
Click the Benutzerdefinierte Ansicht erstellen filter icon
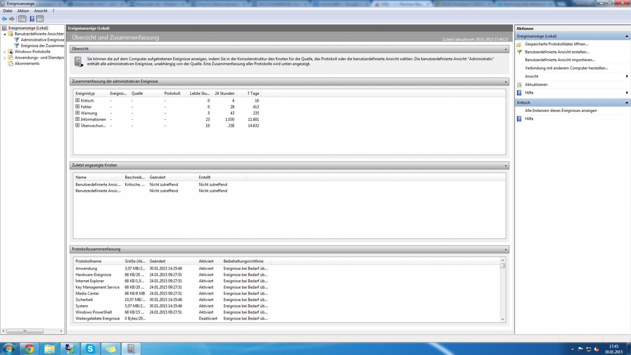pos(519,52)
